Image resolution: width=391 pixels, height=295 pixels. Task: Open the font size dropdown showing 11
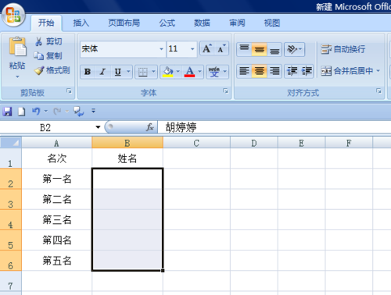point(192,49)
